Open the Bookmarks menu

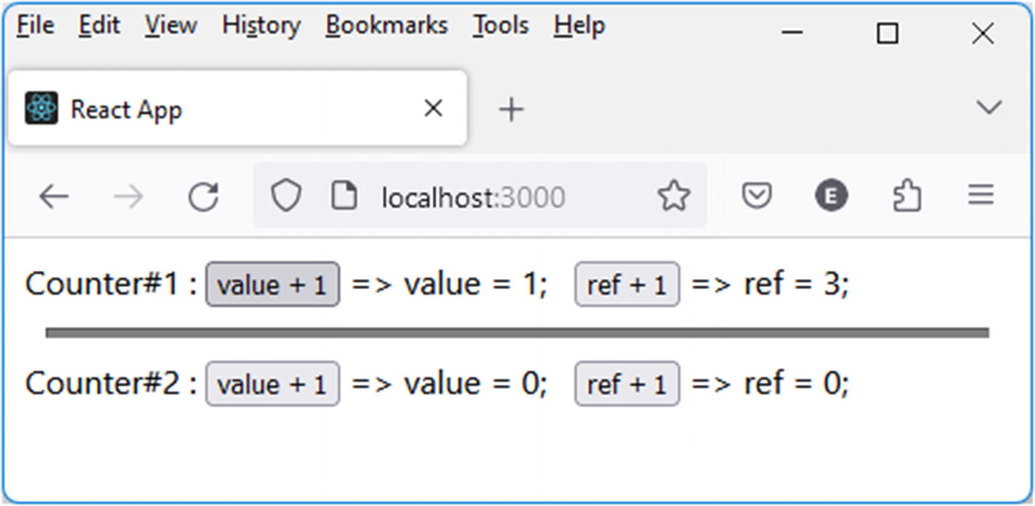pos(386,26)
